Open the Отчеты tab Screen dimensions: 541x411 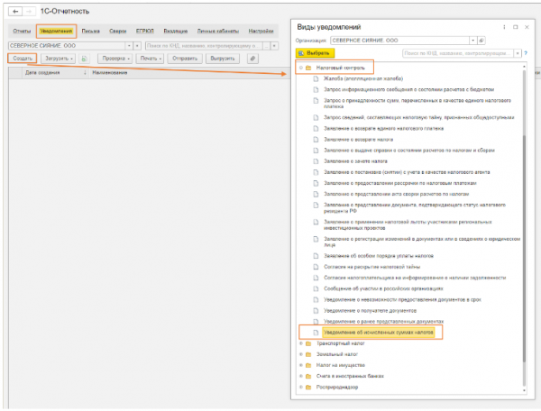(x=22, y=31)
